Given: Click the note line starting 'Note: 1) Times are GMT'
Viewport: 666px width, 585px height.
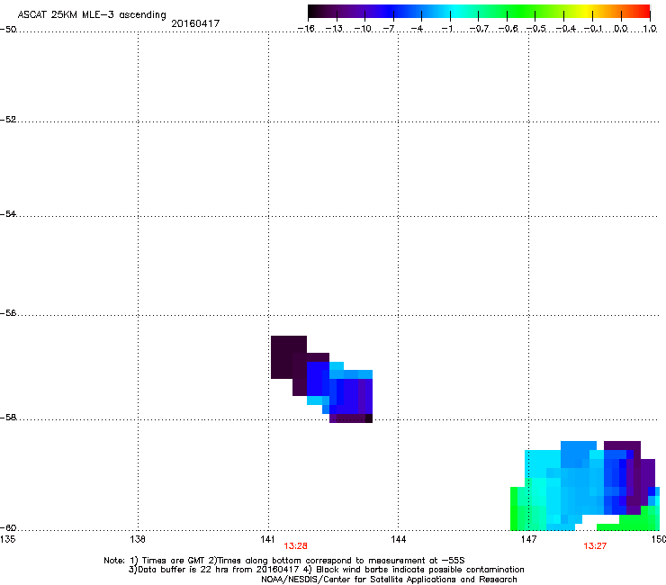Looking at the screenshot, I should click(284, 561).
